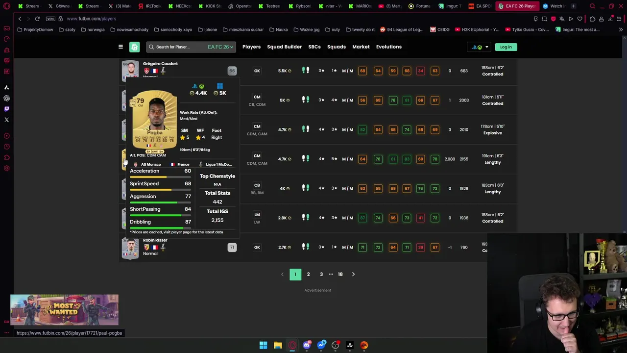
Task: Jump to results page 18
Action: [340, 274]
